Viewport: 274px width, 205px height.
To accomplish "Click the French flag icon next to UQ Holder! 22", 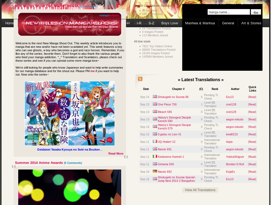I will pyautogui.click(x=155, y=141).
